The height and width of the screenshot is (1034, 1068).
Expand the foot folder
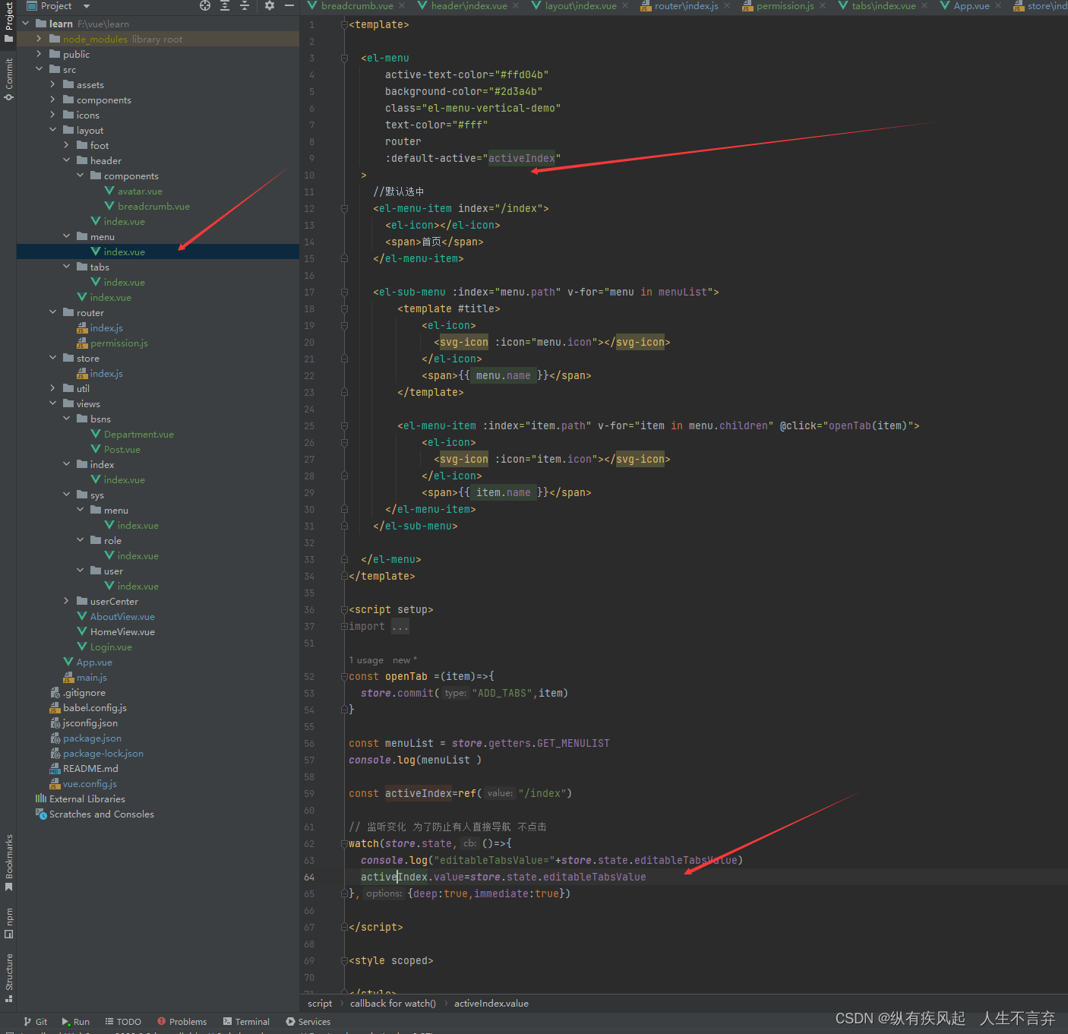tap(66, 145)
